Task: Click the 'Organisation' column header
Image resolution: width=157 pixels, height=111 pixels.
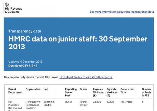Action: (x=33, y=89)
